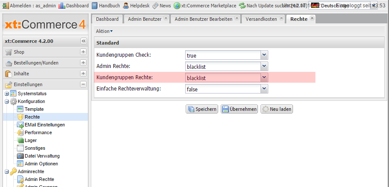Expand the Inhalte section plus button

coord(84,74)
